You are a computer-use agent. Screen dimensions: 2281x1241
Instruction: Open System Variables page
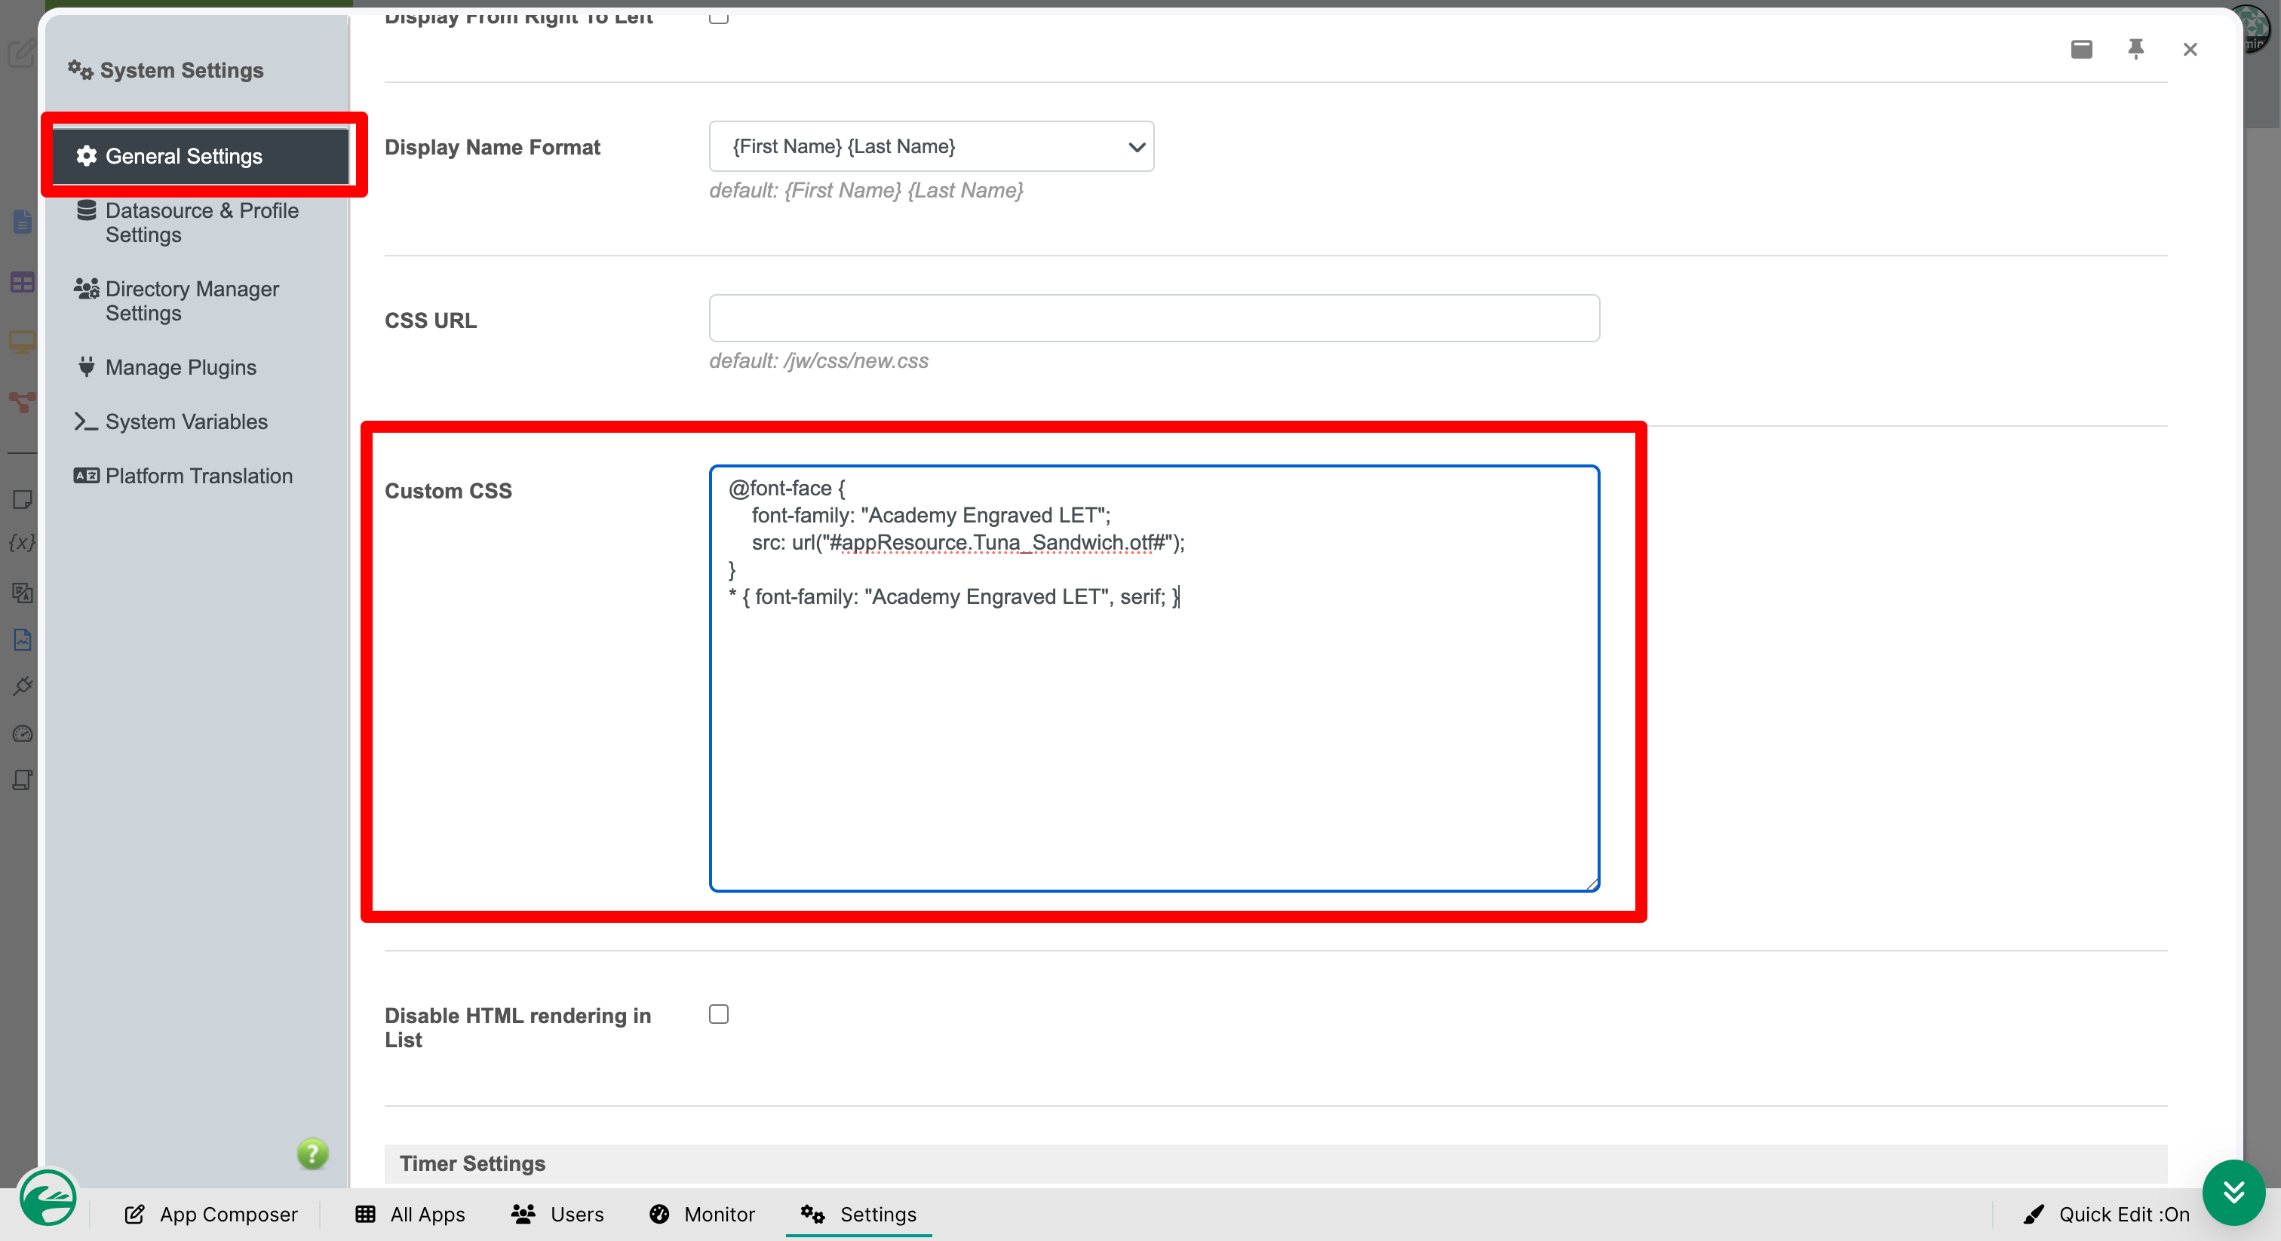[x=186, y=421]
